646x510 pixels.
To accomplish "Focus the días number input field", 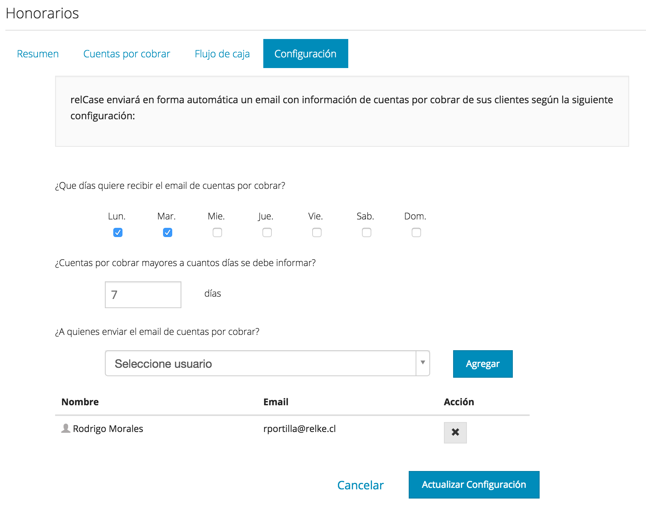I will (143, 295).
